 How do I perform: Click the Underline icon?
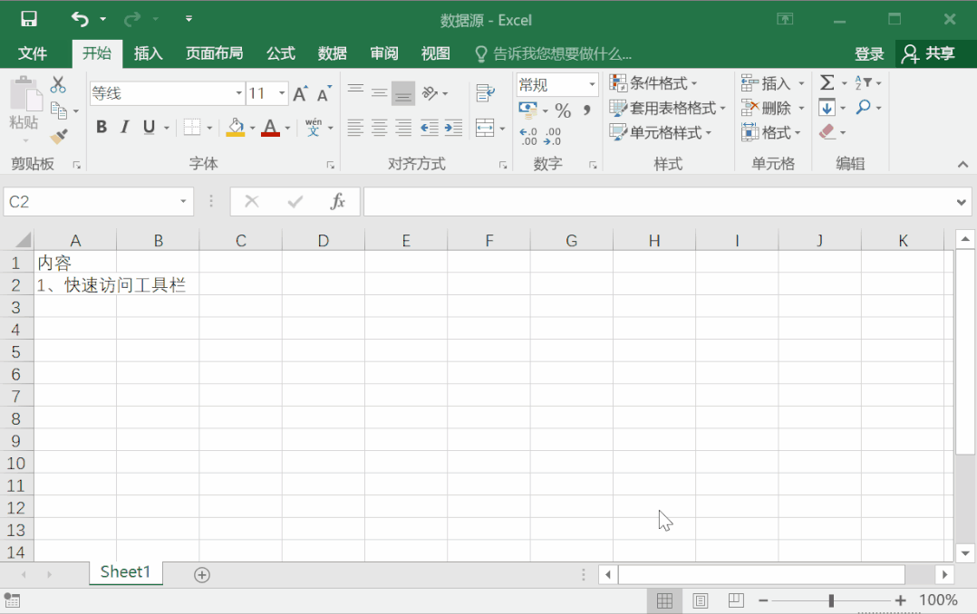click(147, 127)
